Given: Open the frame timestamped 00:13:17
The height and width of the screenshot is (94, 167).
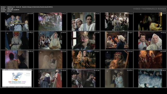Looking at the screenshot, I should (x=117, y=40).
